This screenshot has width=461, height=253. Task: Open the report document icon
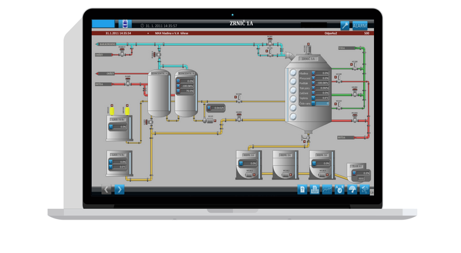[315, 189]
